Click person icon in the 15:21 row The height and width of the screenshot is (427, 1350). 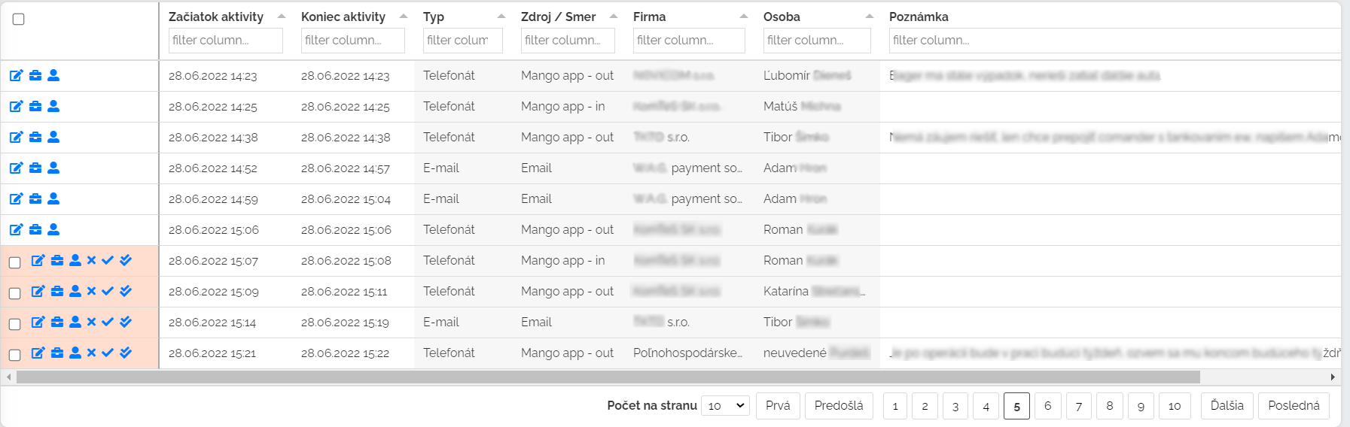[75, 353]
